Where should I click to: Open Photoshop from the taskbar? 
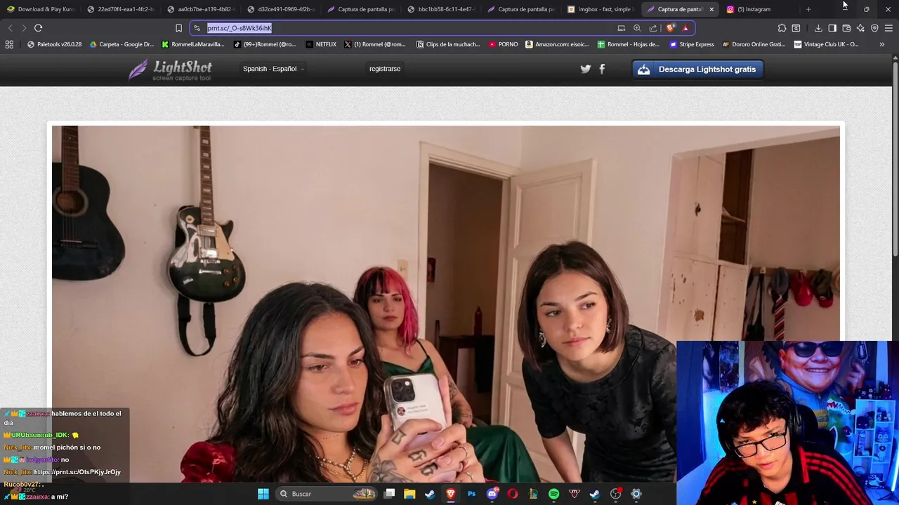point(471,494)
